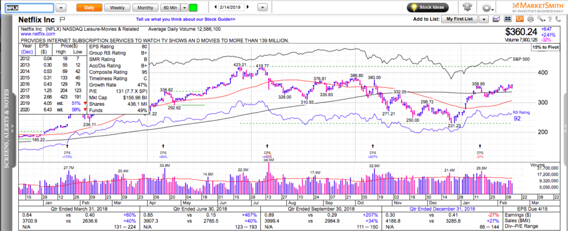Switch to the 60 Min chart

click(170, 8)
